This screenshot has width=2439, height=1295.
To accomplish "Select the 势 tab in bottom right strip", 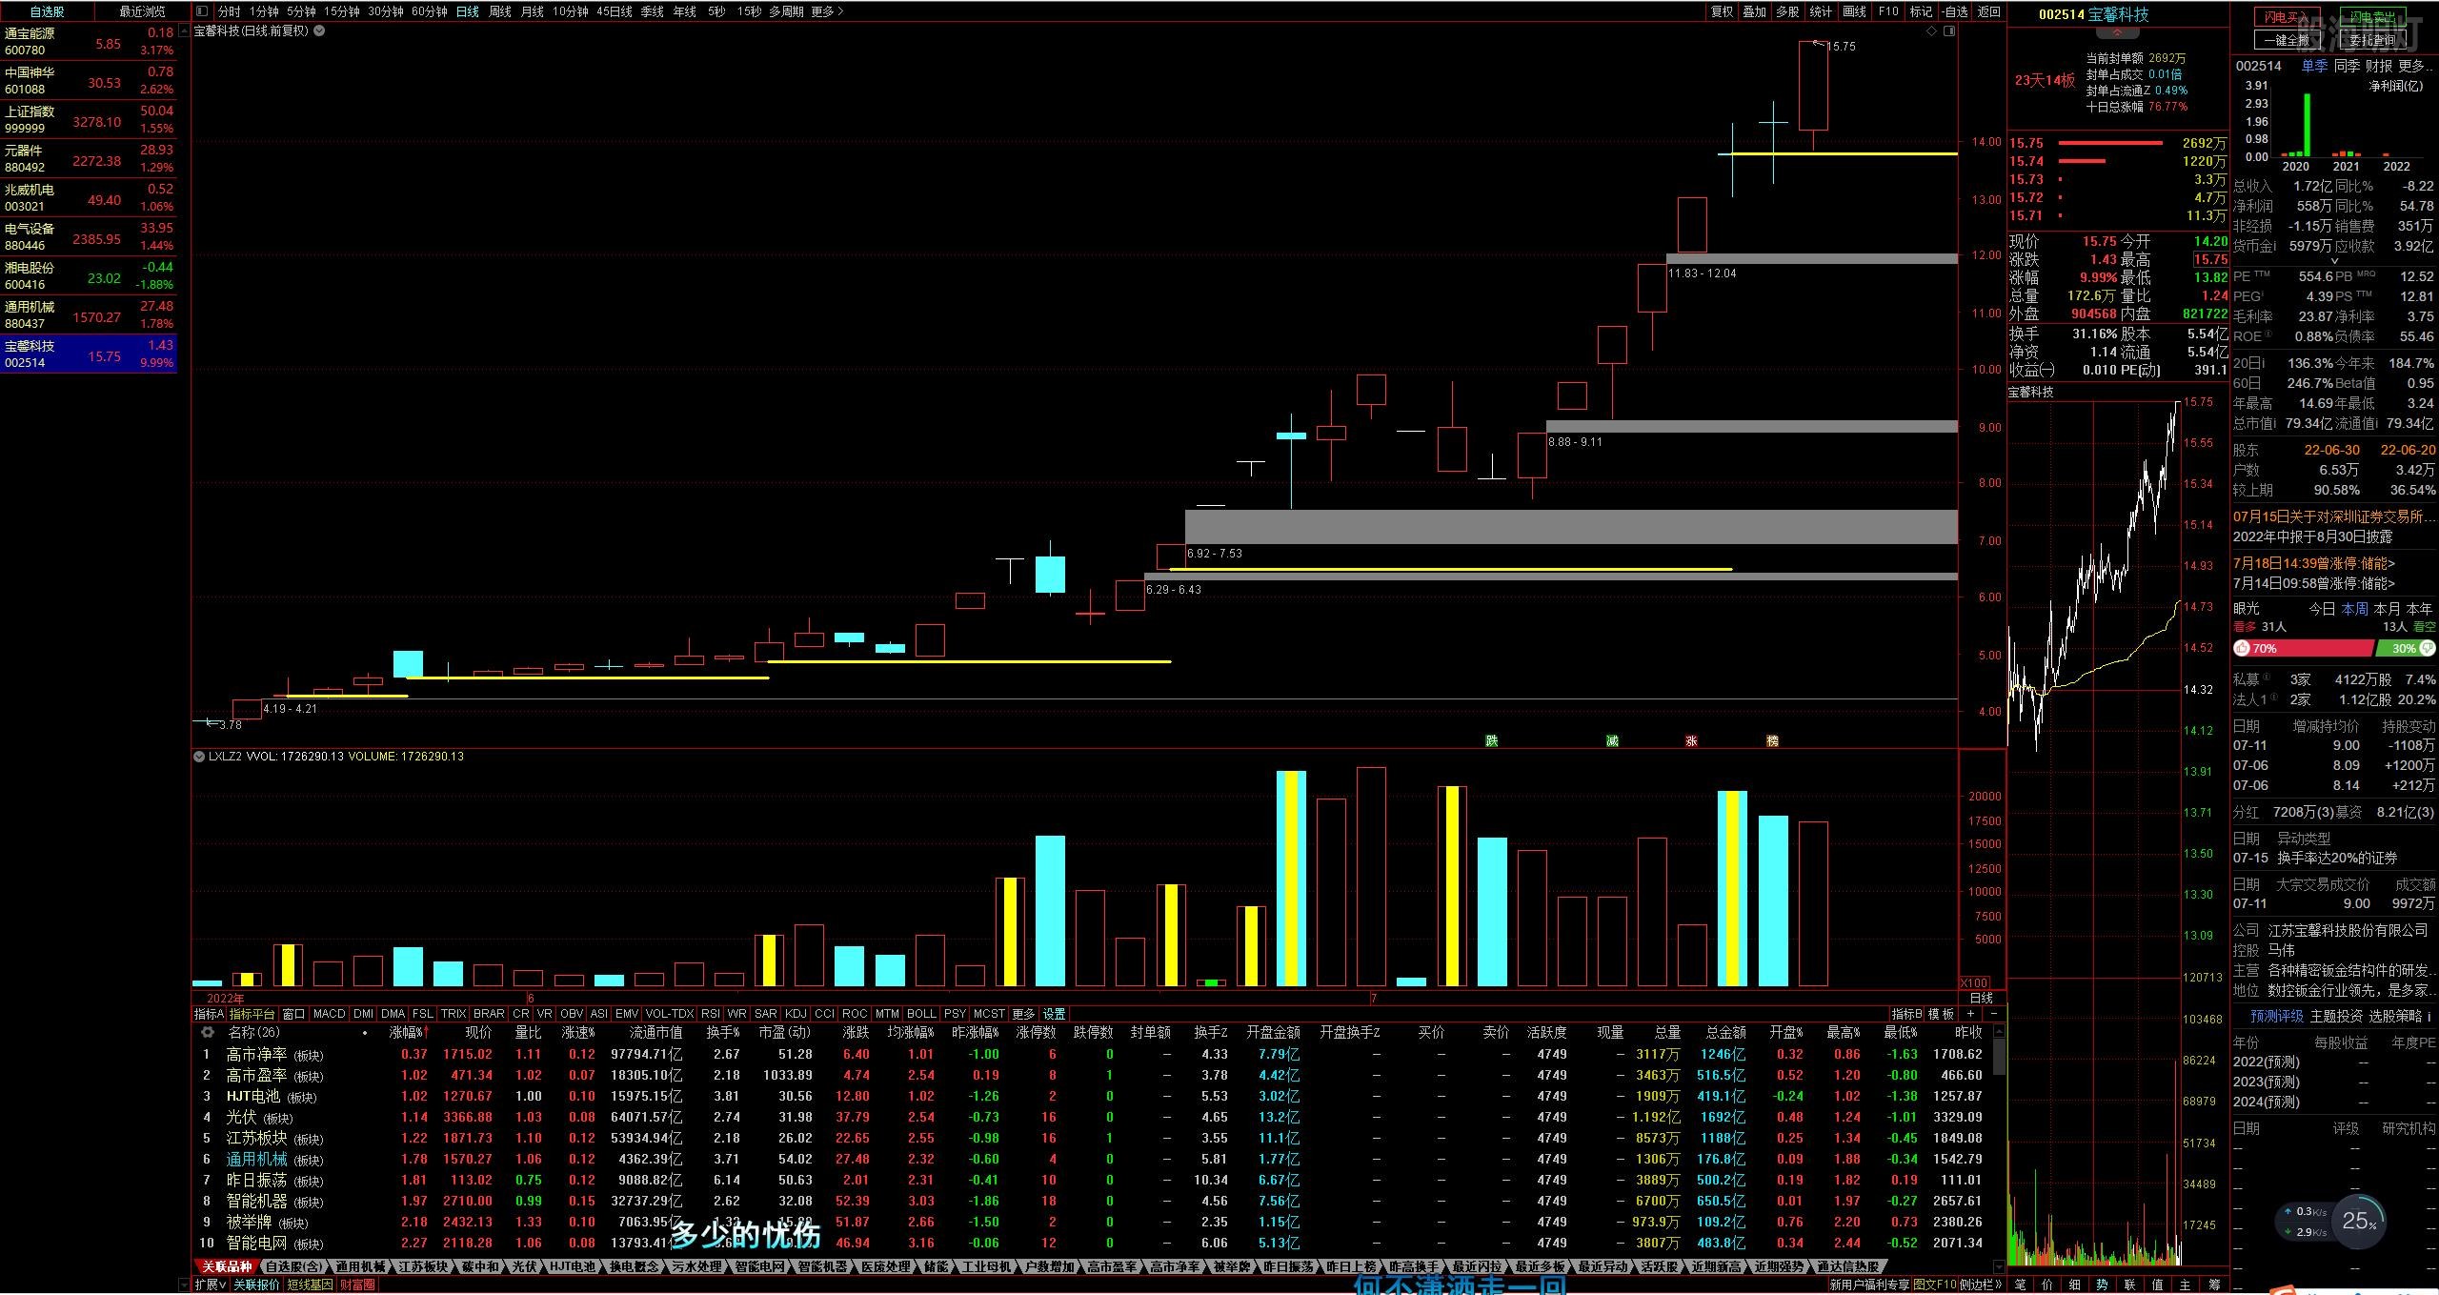I will [2103, 1285].
